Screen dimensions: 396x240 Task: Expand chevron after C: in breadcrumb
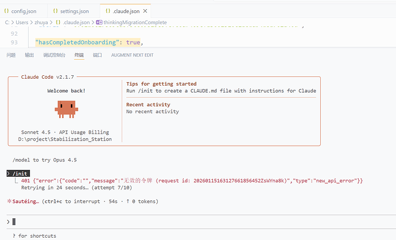click(x=13, y=22)
